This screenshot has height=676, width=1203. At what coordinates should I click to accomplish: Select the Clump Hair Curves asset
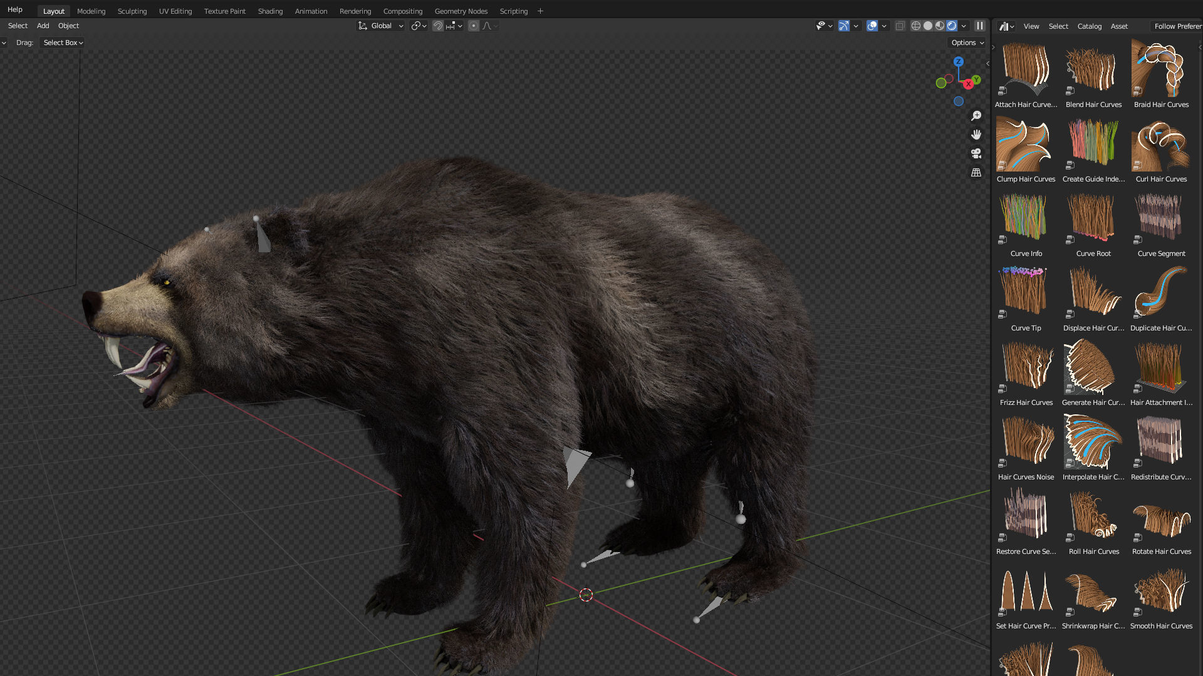coord(1026,148)
